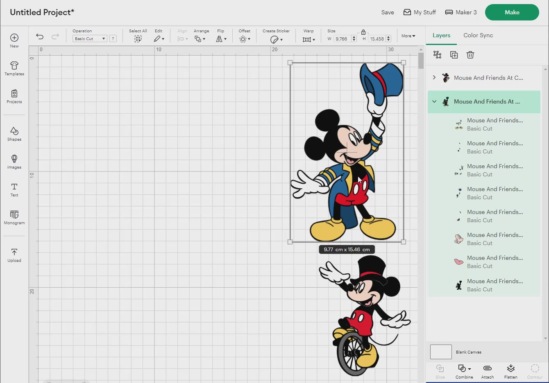Select the black silhouette bottom layer row
Screen dimensions: 549x383
(484, 285)
